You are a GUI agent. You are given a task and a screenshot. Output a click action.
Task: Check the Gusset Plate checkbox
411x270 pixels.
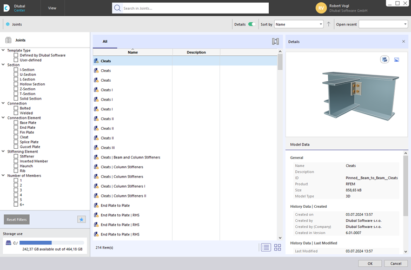click(16, 147)
